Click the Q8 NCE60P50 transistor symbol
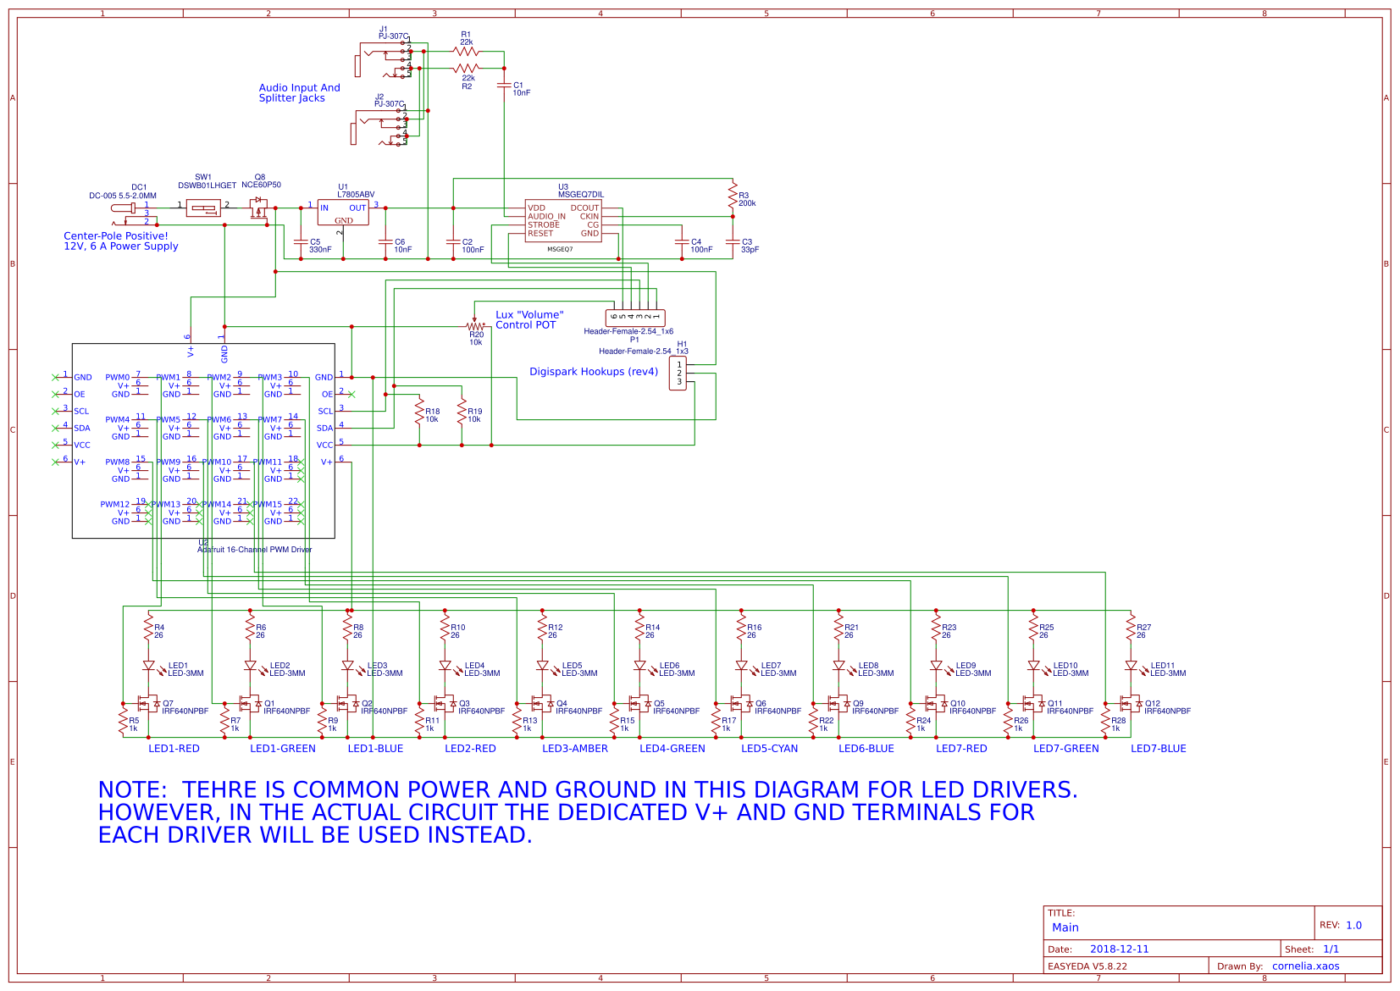The height and width of the screenshot is (991, 1400). click(258, 208)
